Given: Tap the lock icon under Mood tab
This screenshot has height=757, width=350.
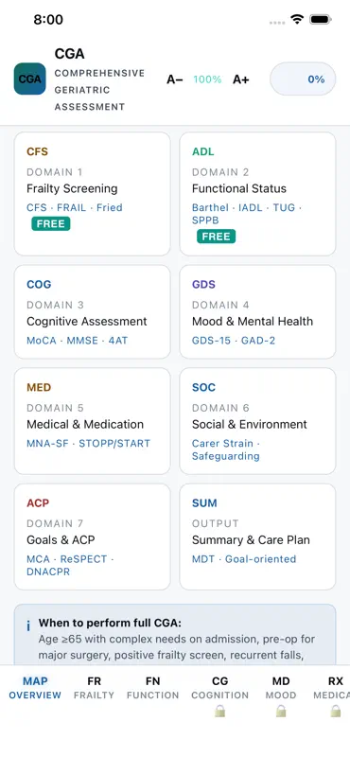Looking at the screenshot, I should (281, 711).
